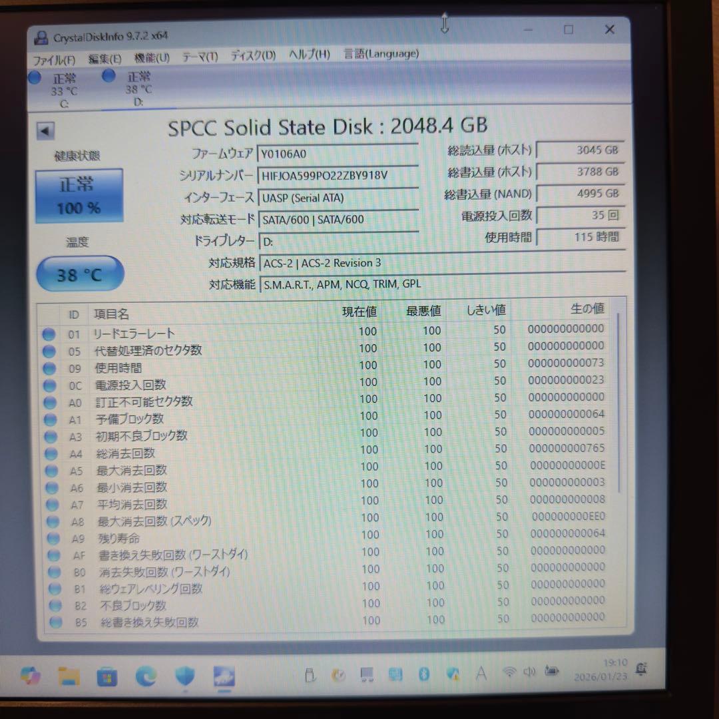Open the テーマ(T) theme dropdown
719x719 pixels.
pyautogui.click(x=199, y=57)
